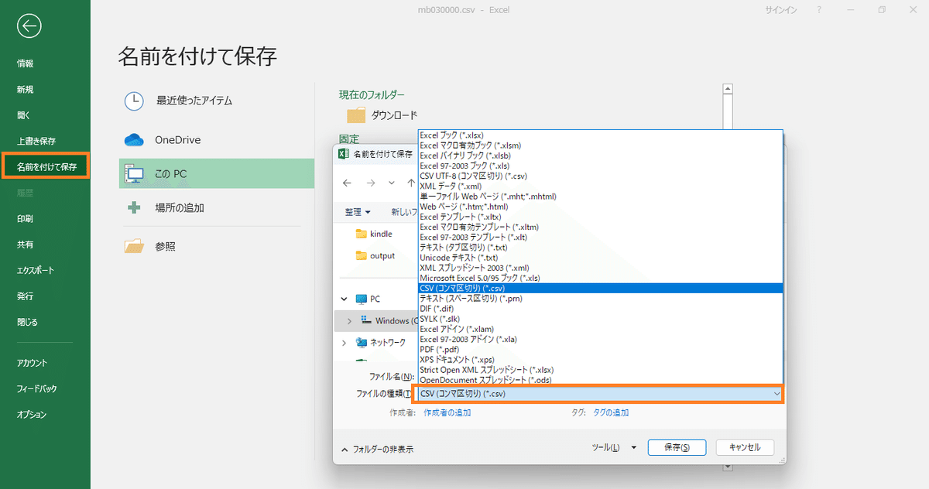Open the 発行 backstage page

pos(26,296)
